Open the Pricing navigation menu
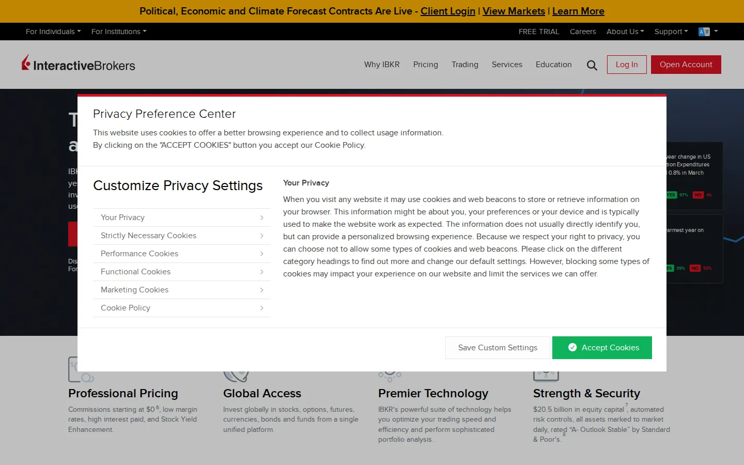Screen dimensions: 744x465 [x=426, y=65]
